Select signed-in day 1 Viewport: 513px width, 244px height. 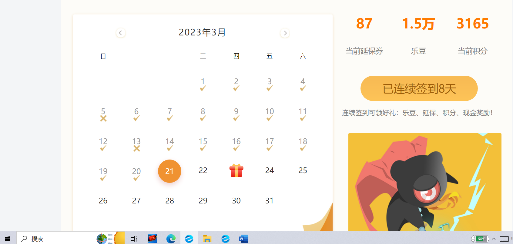(203, 85)
